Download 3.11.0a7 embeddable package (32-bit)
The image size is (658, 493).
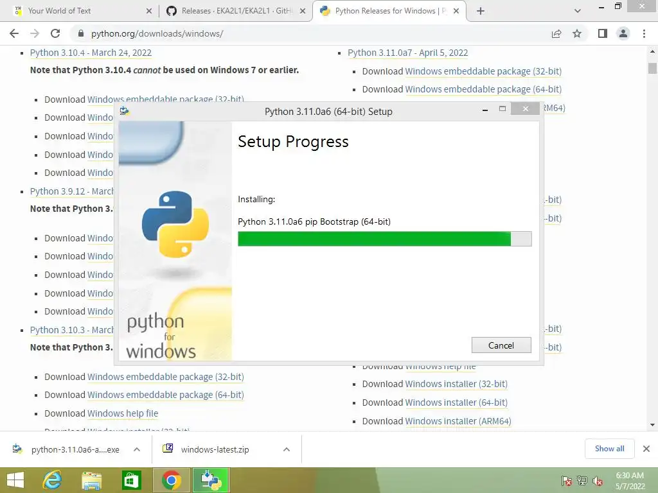(x=483, y=71)
